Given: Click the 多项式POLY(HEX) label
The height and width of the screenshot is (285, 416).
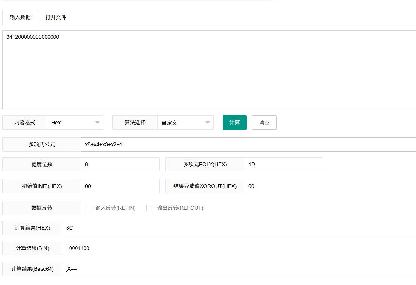Looking at the screenshot, I should [x=205, y=164].
